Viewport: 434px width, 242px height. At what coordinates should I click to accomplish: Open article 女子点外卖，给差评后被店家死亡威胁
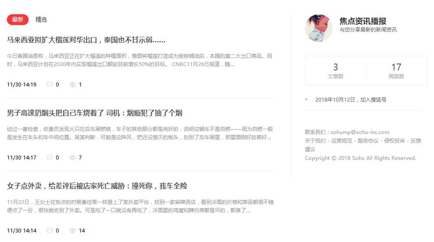[97, 186]
